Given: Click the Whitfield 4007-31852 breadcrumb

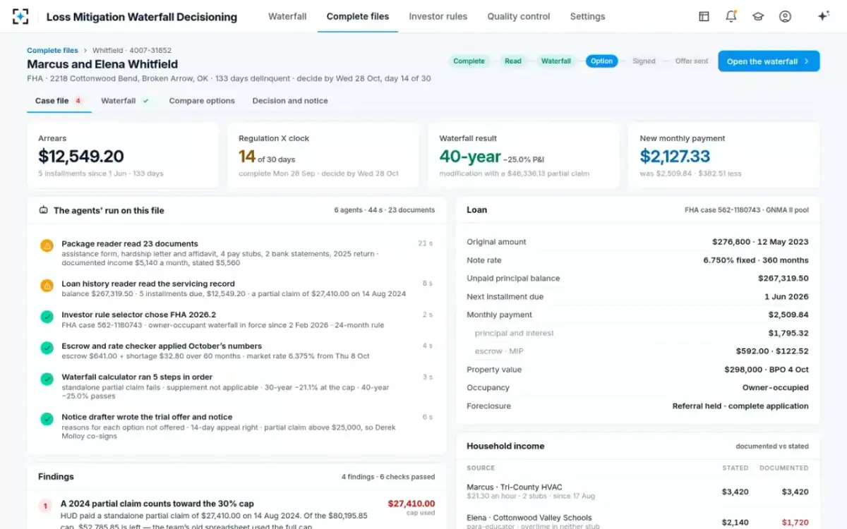Looking at the screenshot, I should click(132, 51).
